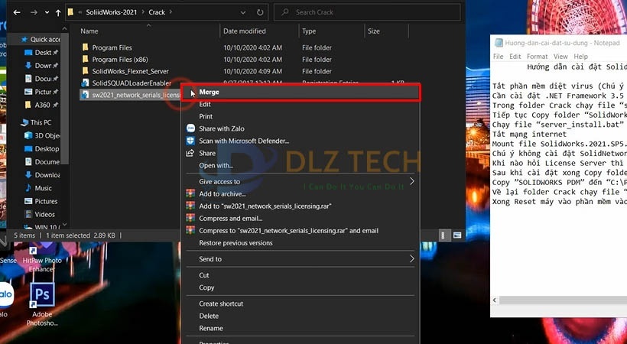Sort files by Date modified column
This screenshot has width=627, height=344.
245,31
